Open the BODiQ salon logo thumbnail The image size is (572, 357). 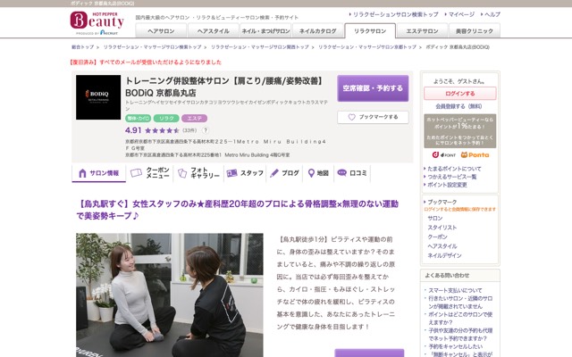click(98, 97)
